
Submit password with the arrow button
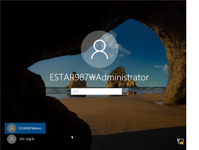pyautogui.click(x=125, y=92)
